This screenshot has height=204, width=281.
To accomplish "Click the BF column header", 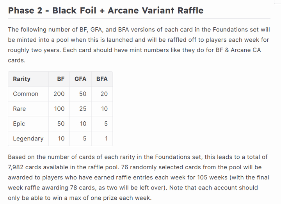I will [61, 79].
